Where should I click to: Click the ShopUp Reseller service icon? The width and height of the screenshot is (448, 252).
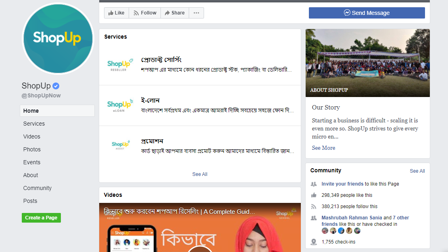pyautogui.click(x=119, y=64)
